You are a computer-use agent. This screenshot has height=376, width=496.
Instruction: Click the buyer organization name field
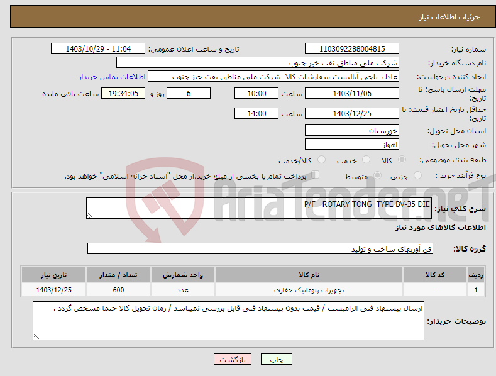pyautogui.click(x=258, y=63)
